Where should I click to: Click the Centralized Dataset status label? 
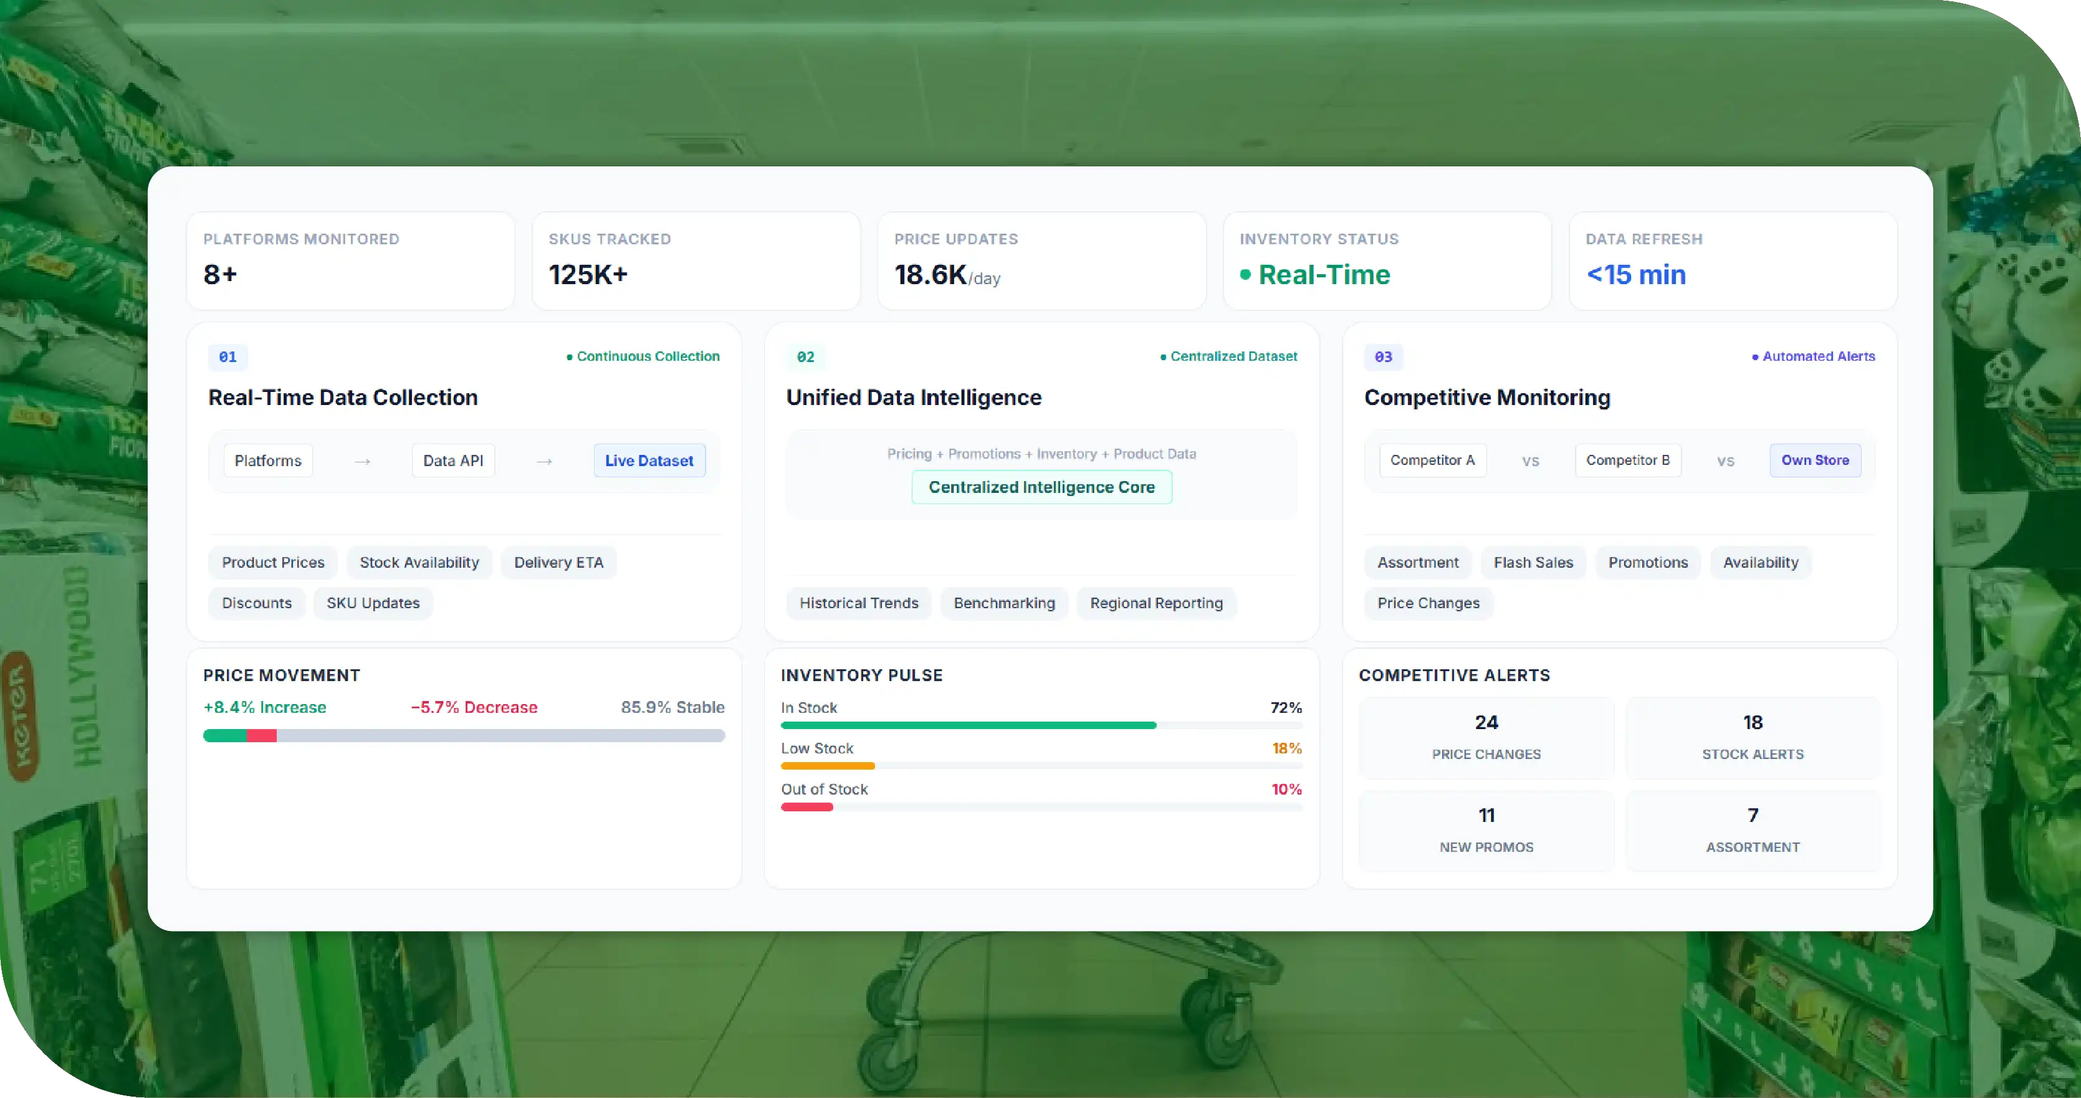point(1229,356)
